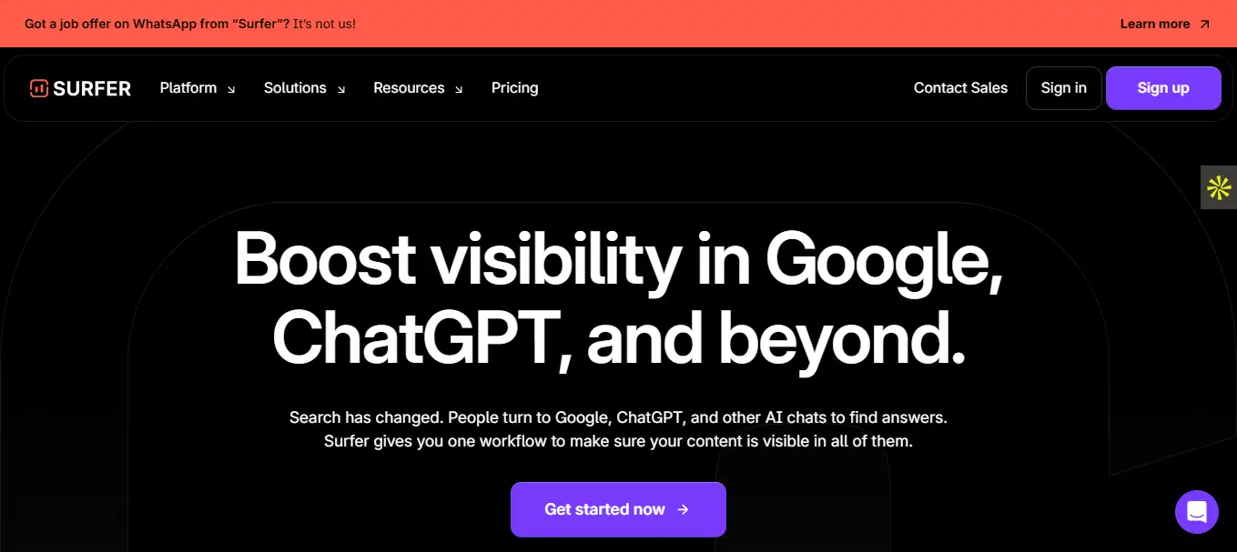Click the Boost visibility headline text
The image size is (1237, 552).
point(618,299)
